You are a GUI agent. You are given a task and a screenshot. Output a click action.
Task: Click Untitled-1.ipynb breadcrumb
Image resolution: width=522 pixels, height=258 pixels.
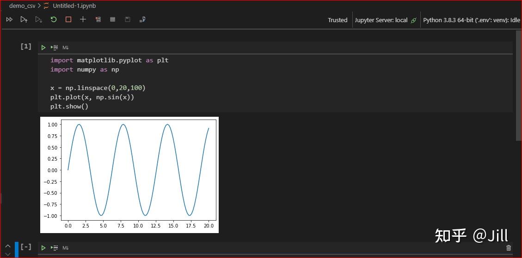tap(74, 6)
